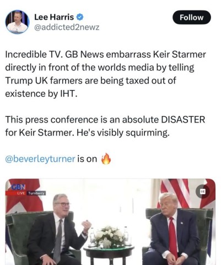Open the Lee Harris display name link

pos(54,17)
